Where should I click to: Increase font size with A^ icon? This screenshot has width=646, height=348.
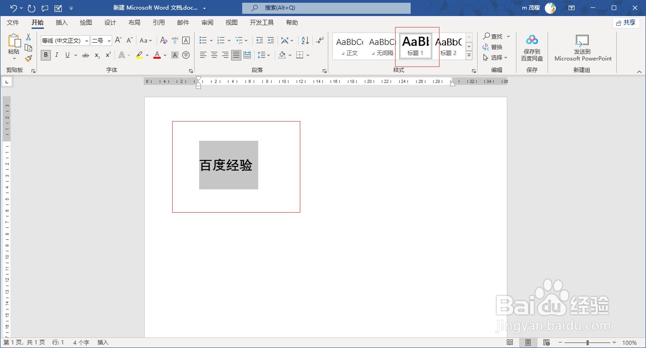[x=118, y=40]
